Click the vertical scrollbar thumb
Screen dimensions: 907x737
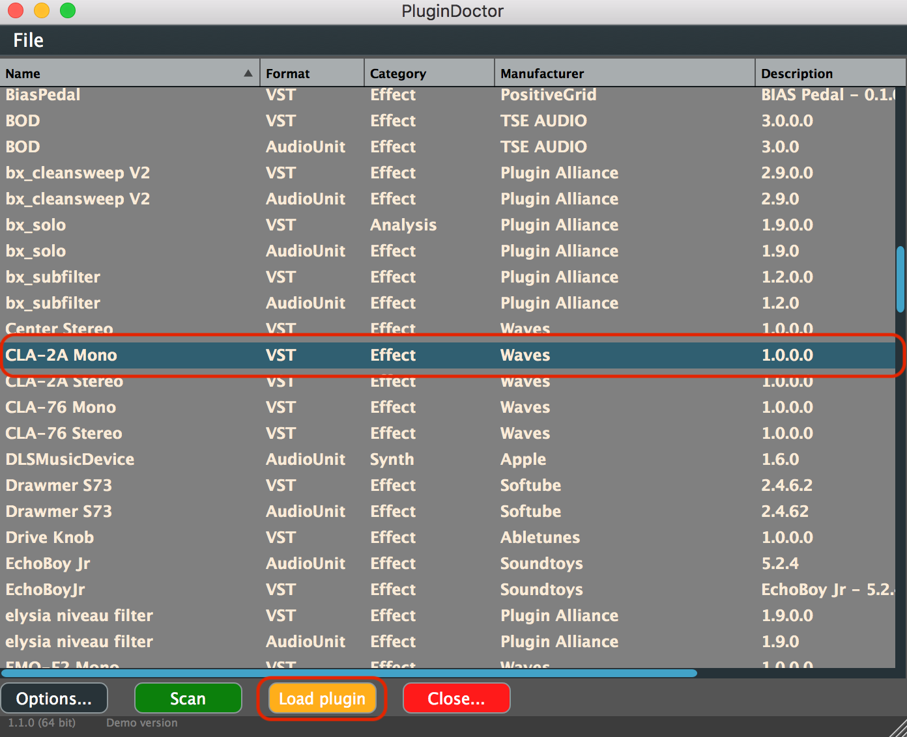tap(900, 279)
